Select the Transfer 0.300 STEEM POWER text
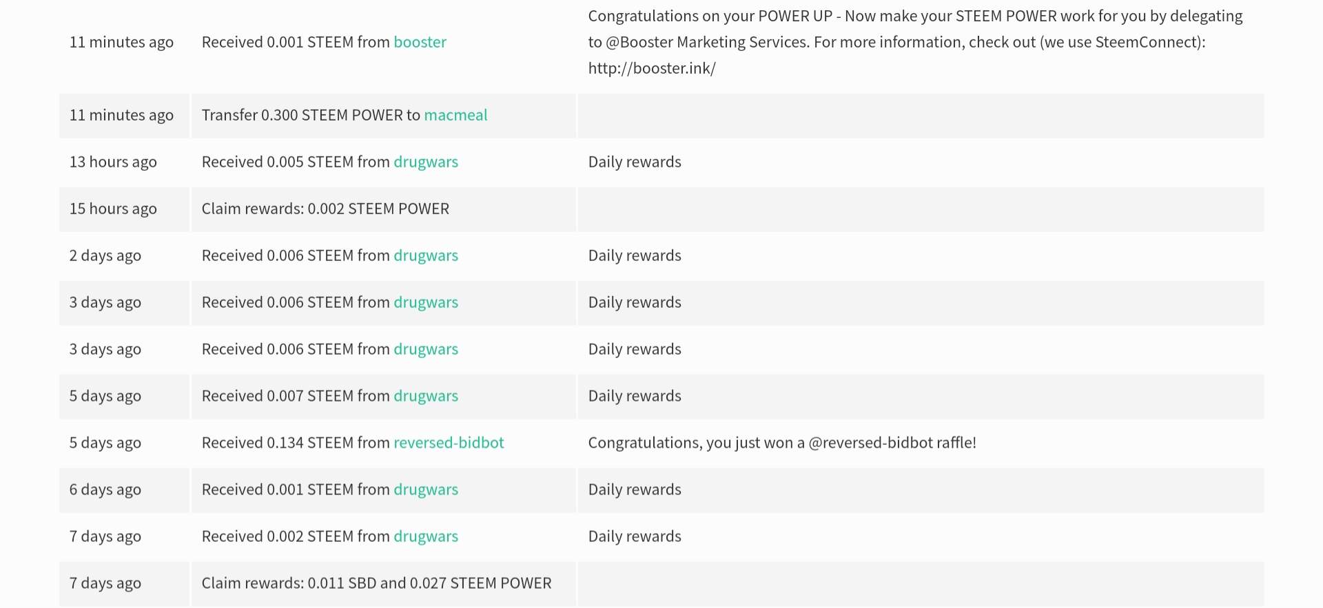The height and width of the screenshot is (608, 1323). tap(310, 115)
